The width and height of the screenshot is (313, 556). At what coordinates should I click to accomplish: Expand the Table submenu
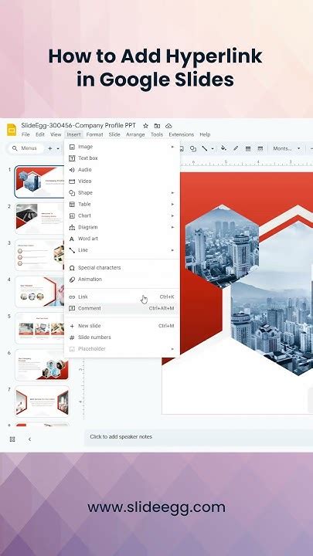click(x=122, y=204)
